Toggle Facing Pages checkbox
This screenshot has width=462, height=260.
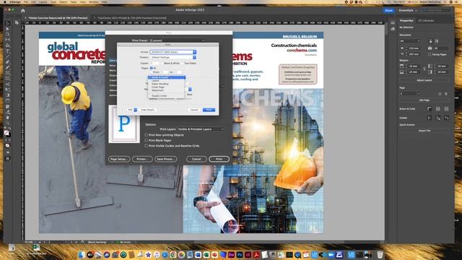coord(430,54)
